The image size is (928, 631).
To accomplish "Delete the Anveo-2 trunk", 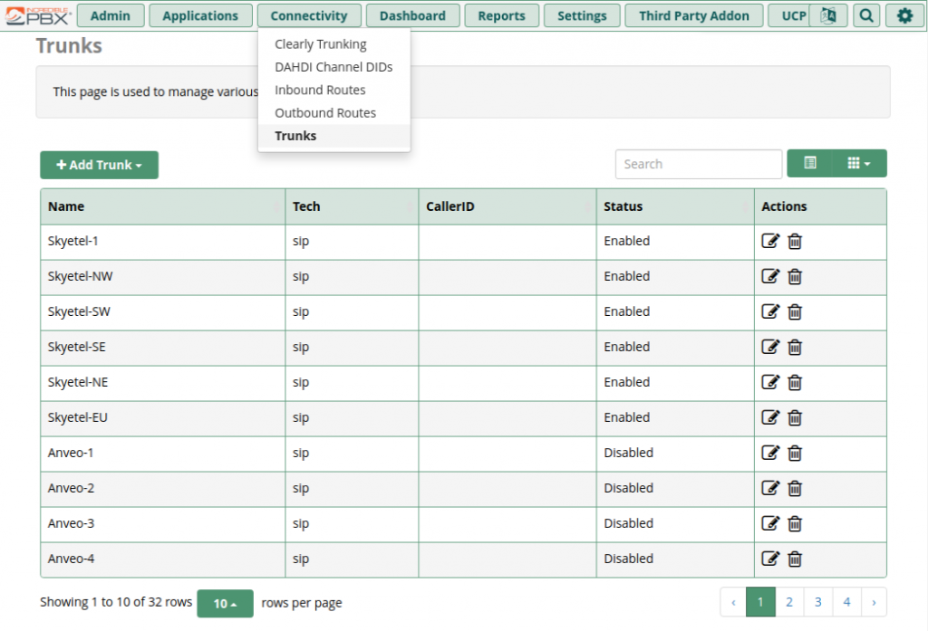I will click(795, 489).
